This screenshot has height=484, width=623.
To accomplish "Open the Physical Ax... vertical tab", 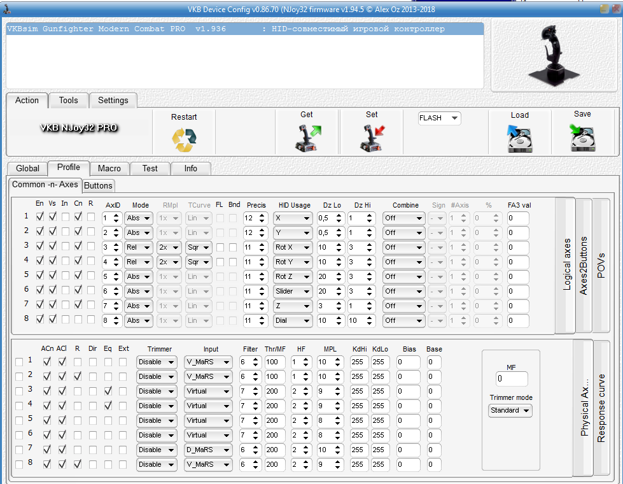I will 584,408.
